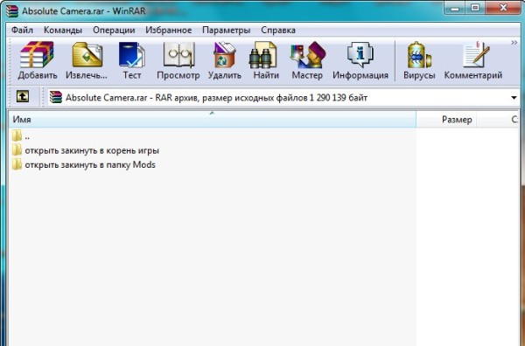525x346 pixels.
Task: Show archive Информация (Info)
Action: click(360, 60)
